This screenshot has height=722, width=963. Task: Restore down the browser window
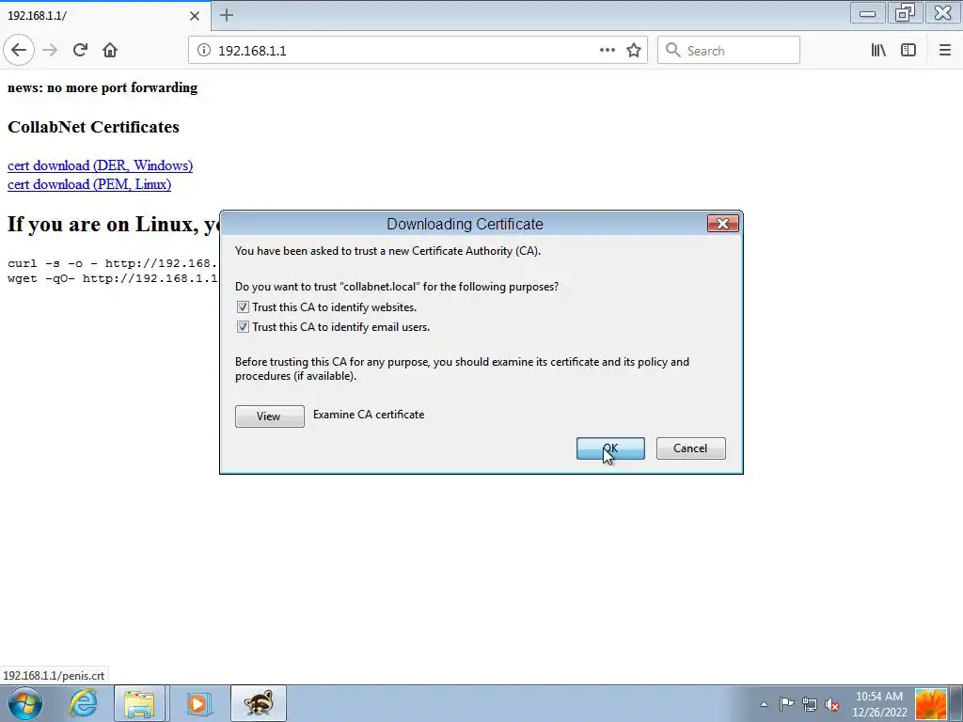click(x=905, y=13)
